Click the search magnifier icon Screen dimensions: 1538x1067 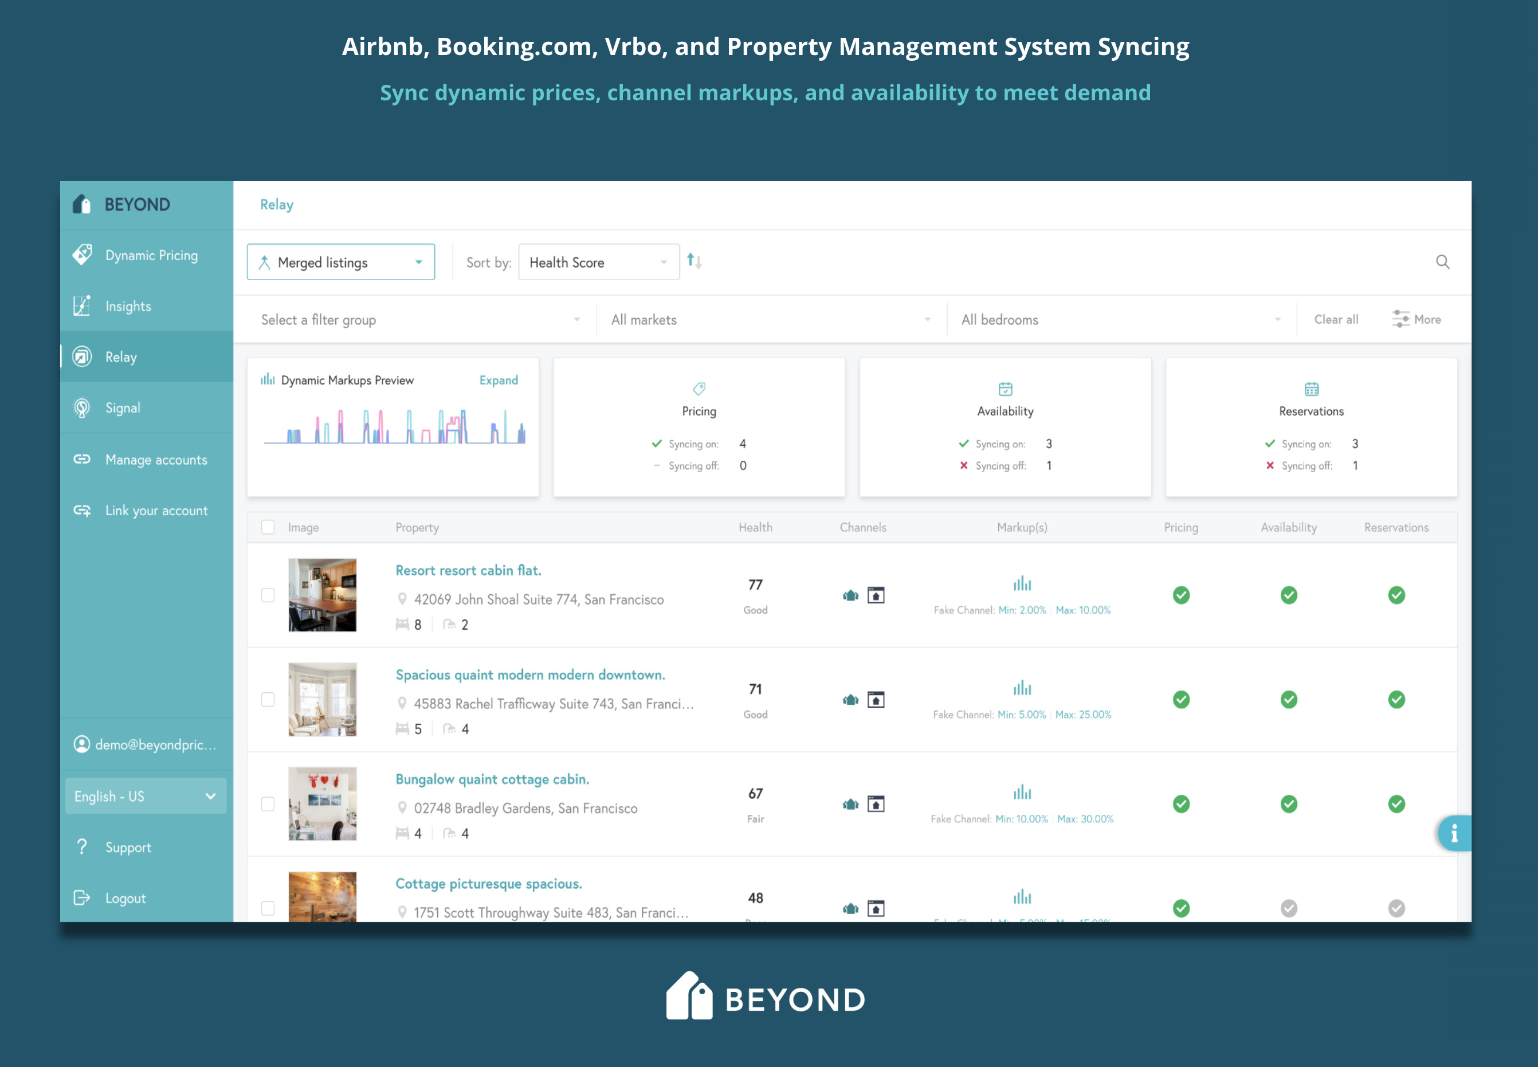point(1442,262)
